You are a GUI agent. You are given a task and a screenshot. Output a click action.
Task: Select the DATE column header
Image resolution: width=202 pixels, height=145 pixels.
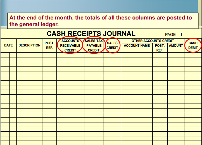coord(8,45)
